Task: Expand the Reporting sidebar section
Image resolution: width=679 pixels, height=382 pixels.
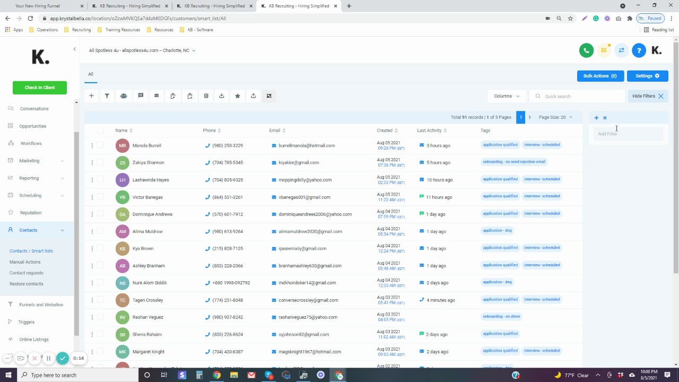Action: coord(37,178)
